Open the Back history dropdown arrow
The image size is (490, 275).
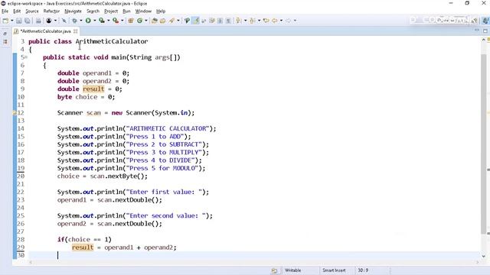(281, 21)
